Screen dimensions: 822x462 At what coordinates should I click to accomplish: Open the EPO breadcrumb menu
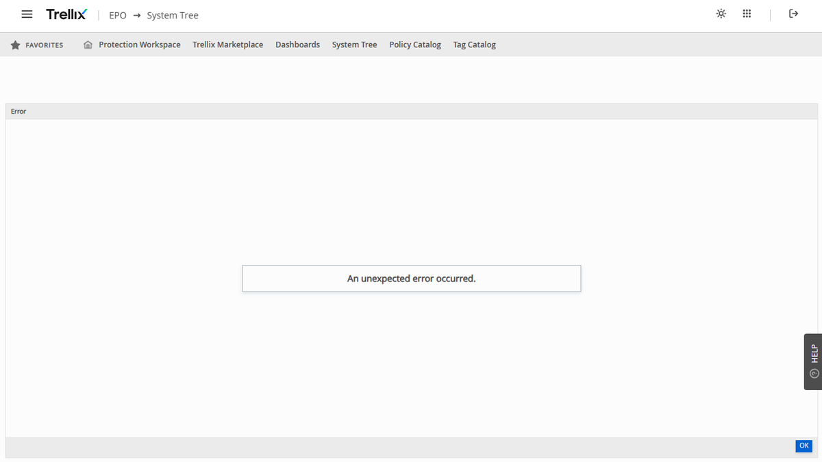click(x=118, y=15)
